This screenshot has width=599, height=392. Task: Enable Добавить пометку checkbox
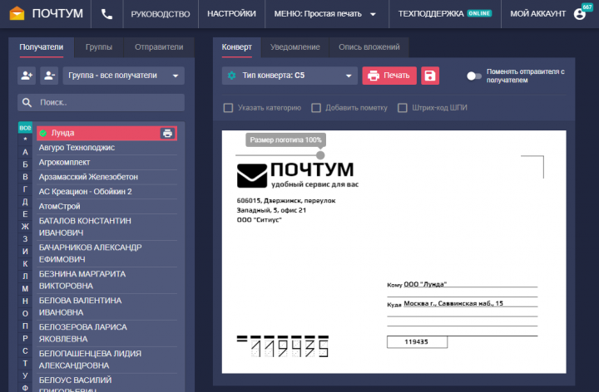coord(316,108)
